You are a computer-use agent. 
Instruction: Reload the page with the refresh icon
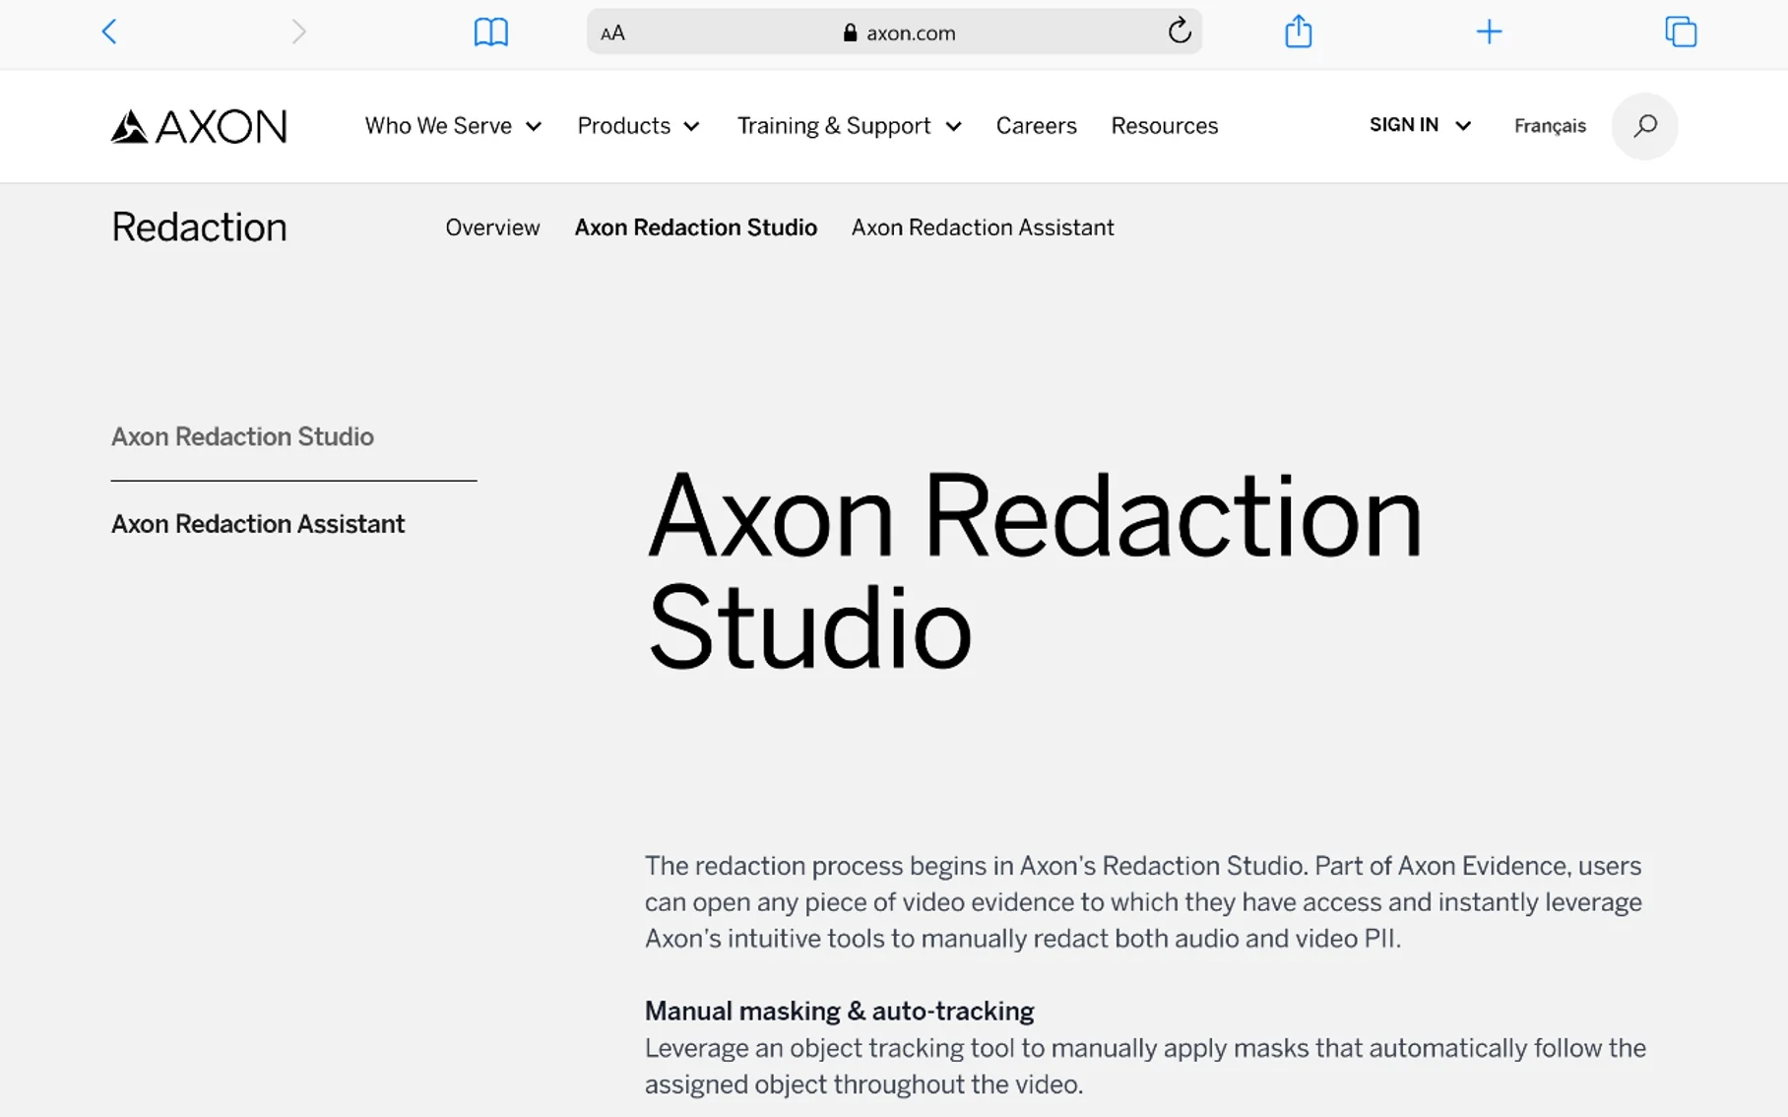coord(1179,32)
